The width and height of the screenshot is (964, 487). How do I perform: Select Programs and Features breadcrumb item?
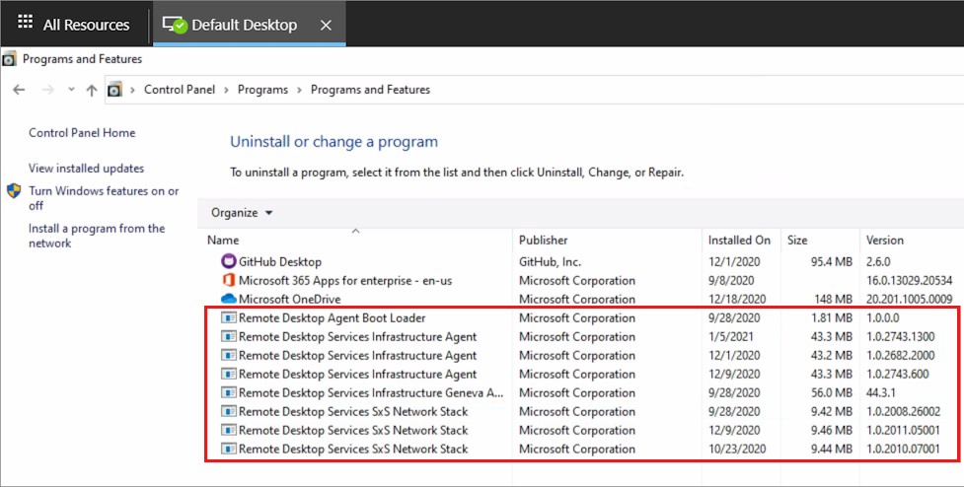(x=370, y=90)
